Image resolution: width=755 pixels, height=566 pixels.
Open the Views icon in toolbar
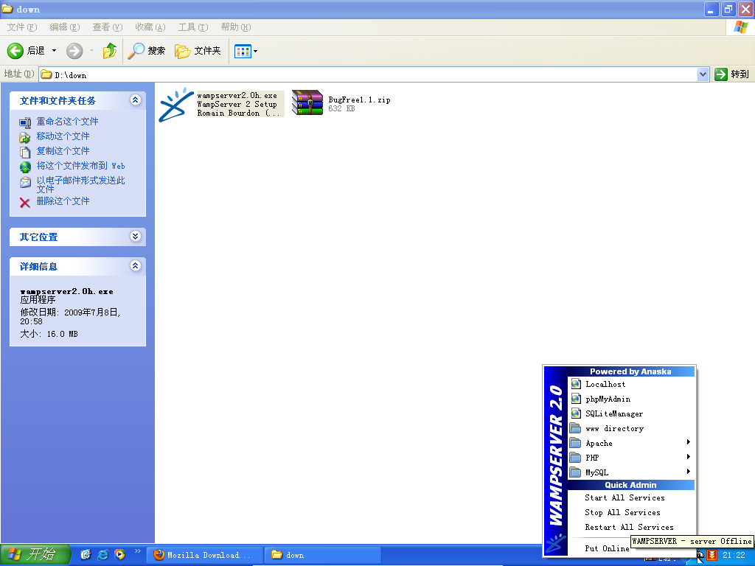pyautogui.click(x=243, y=51)
